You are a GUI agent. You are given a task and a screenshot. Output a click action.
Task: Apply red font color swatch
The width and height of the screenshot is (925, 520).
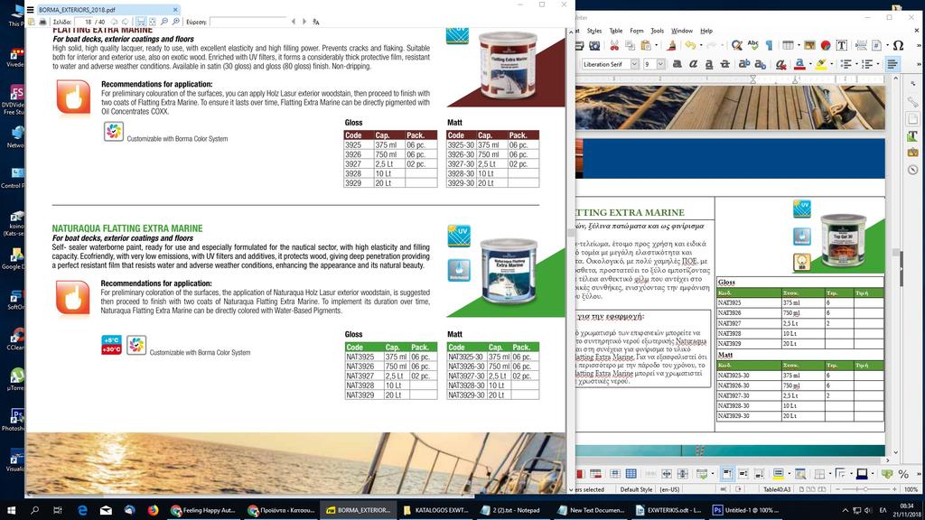(799, 64)
